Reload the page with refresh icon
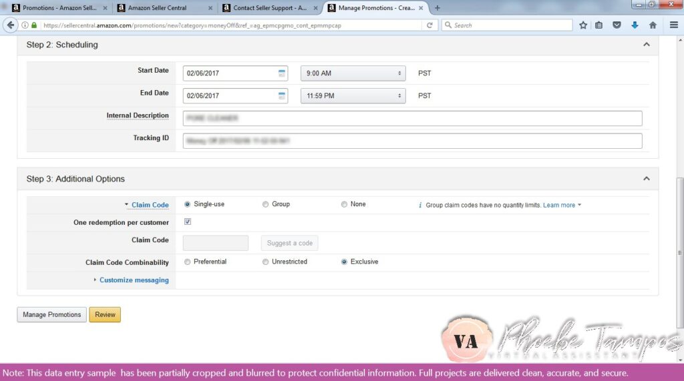 pos(430,25)
